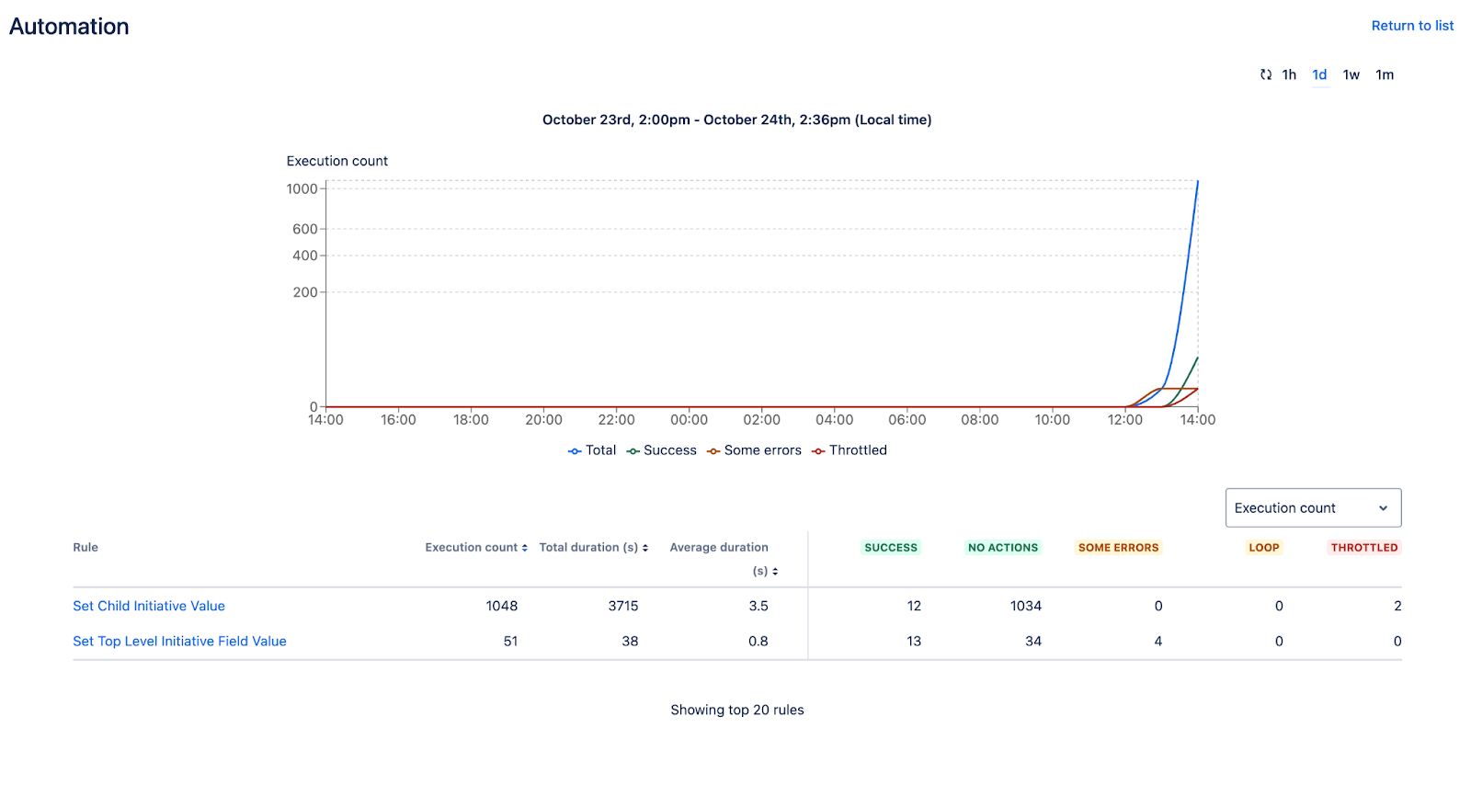
Task: Select the 1m time range
Action: [1385, 75]
